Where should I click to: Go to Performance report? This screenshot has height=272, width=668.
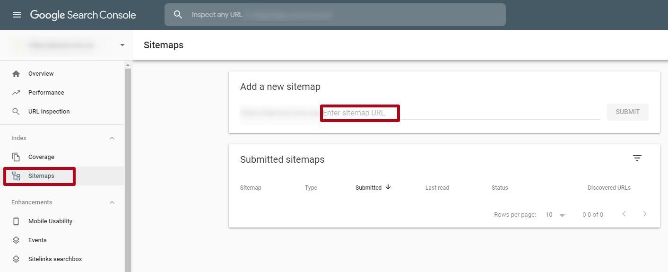[46, 93]
